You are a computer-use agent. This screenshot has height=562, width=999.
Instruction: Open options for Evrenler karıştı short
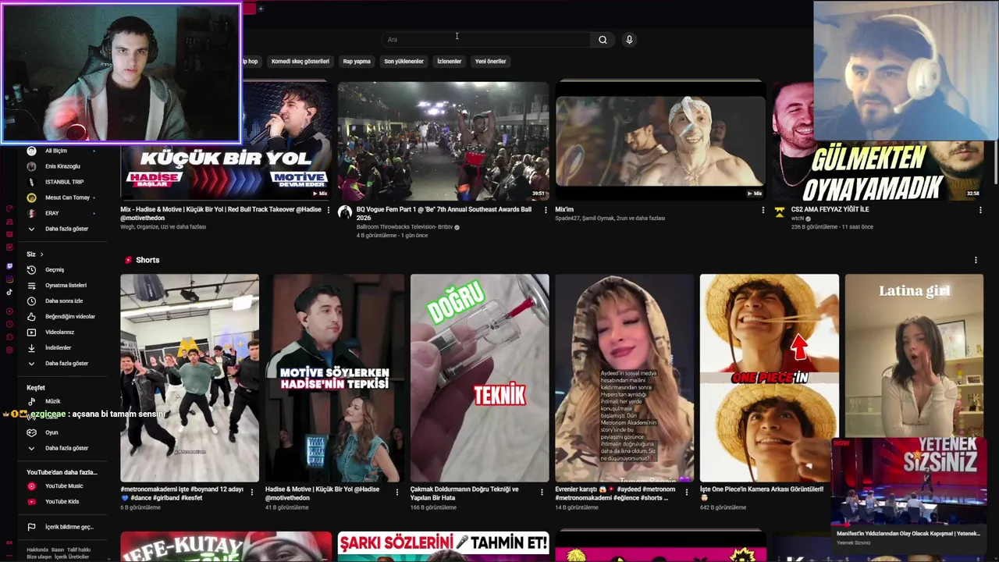[687, 492]
